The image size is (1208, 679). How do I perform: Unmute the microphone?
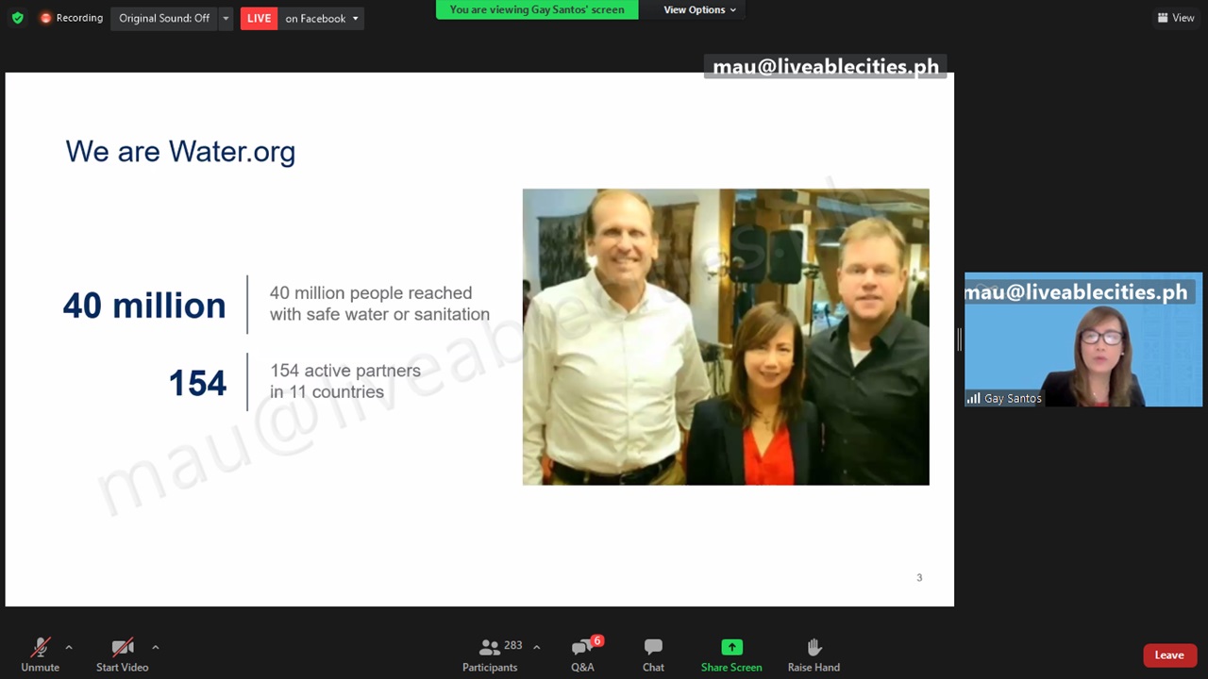point(40,654)
